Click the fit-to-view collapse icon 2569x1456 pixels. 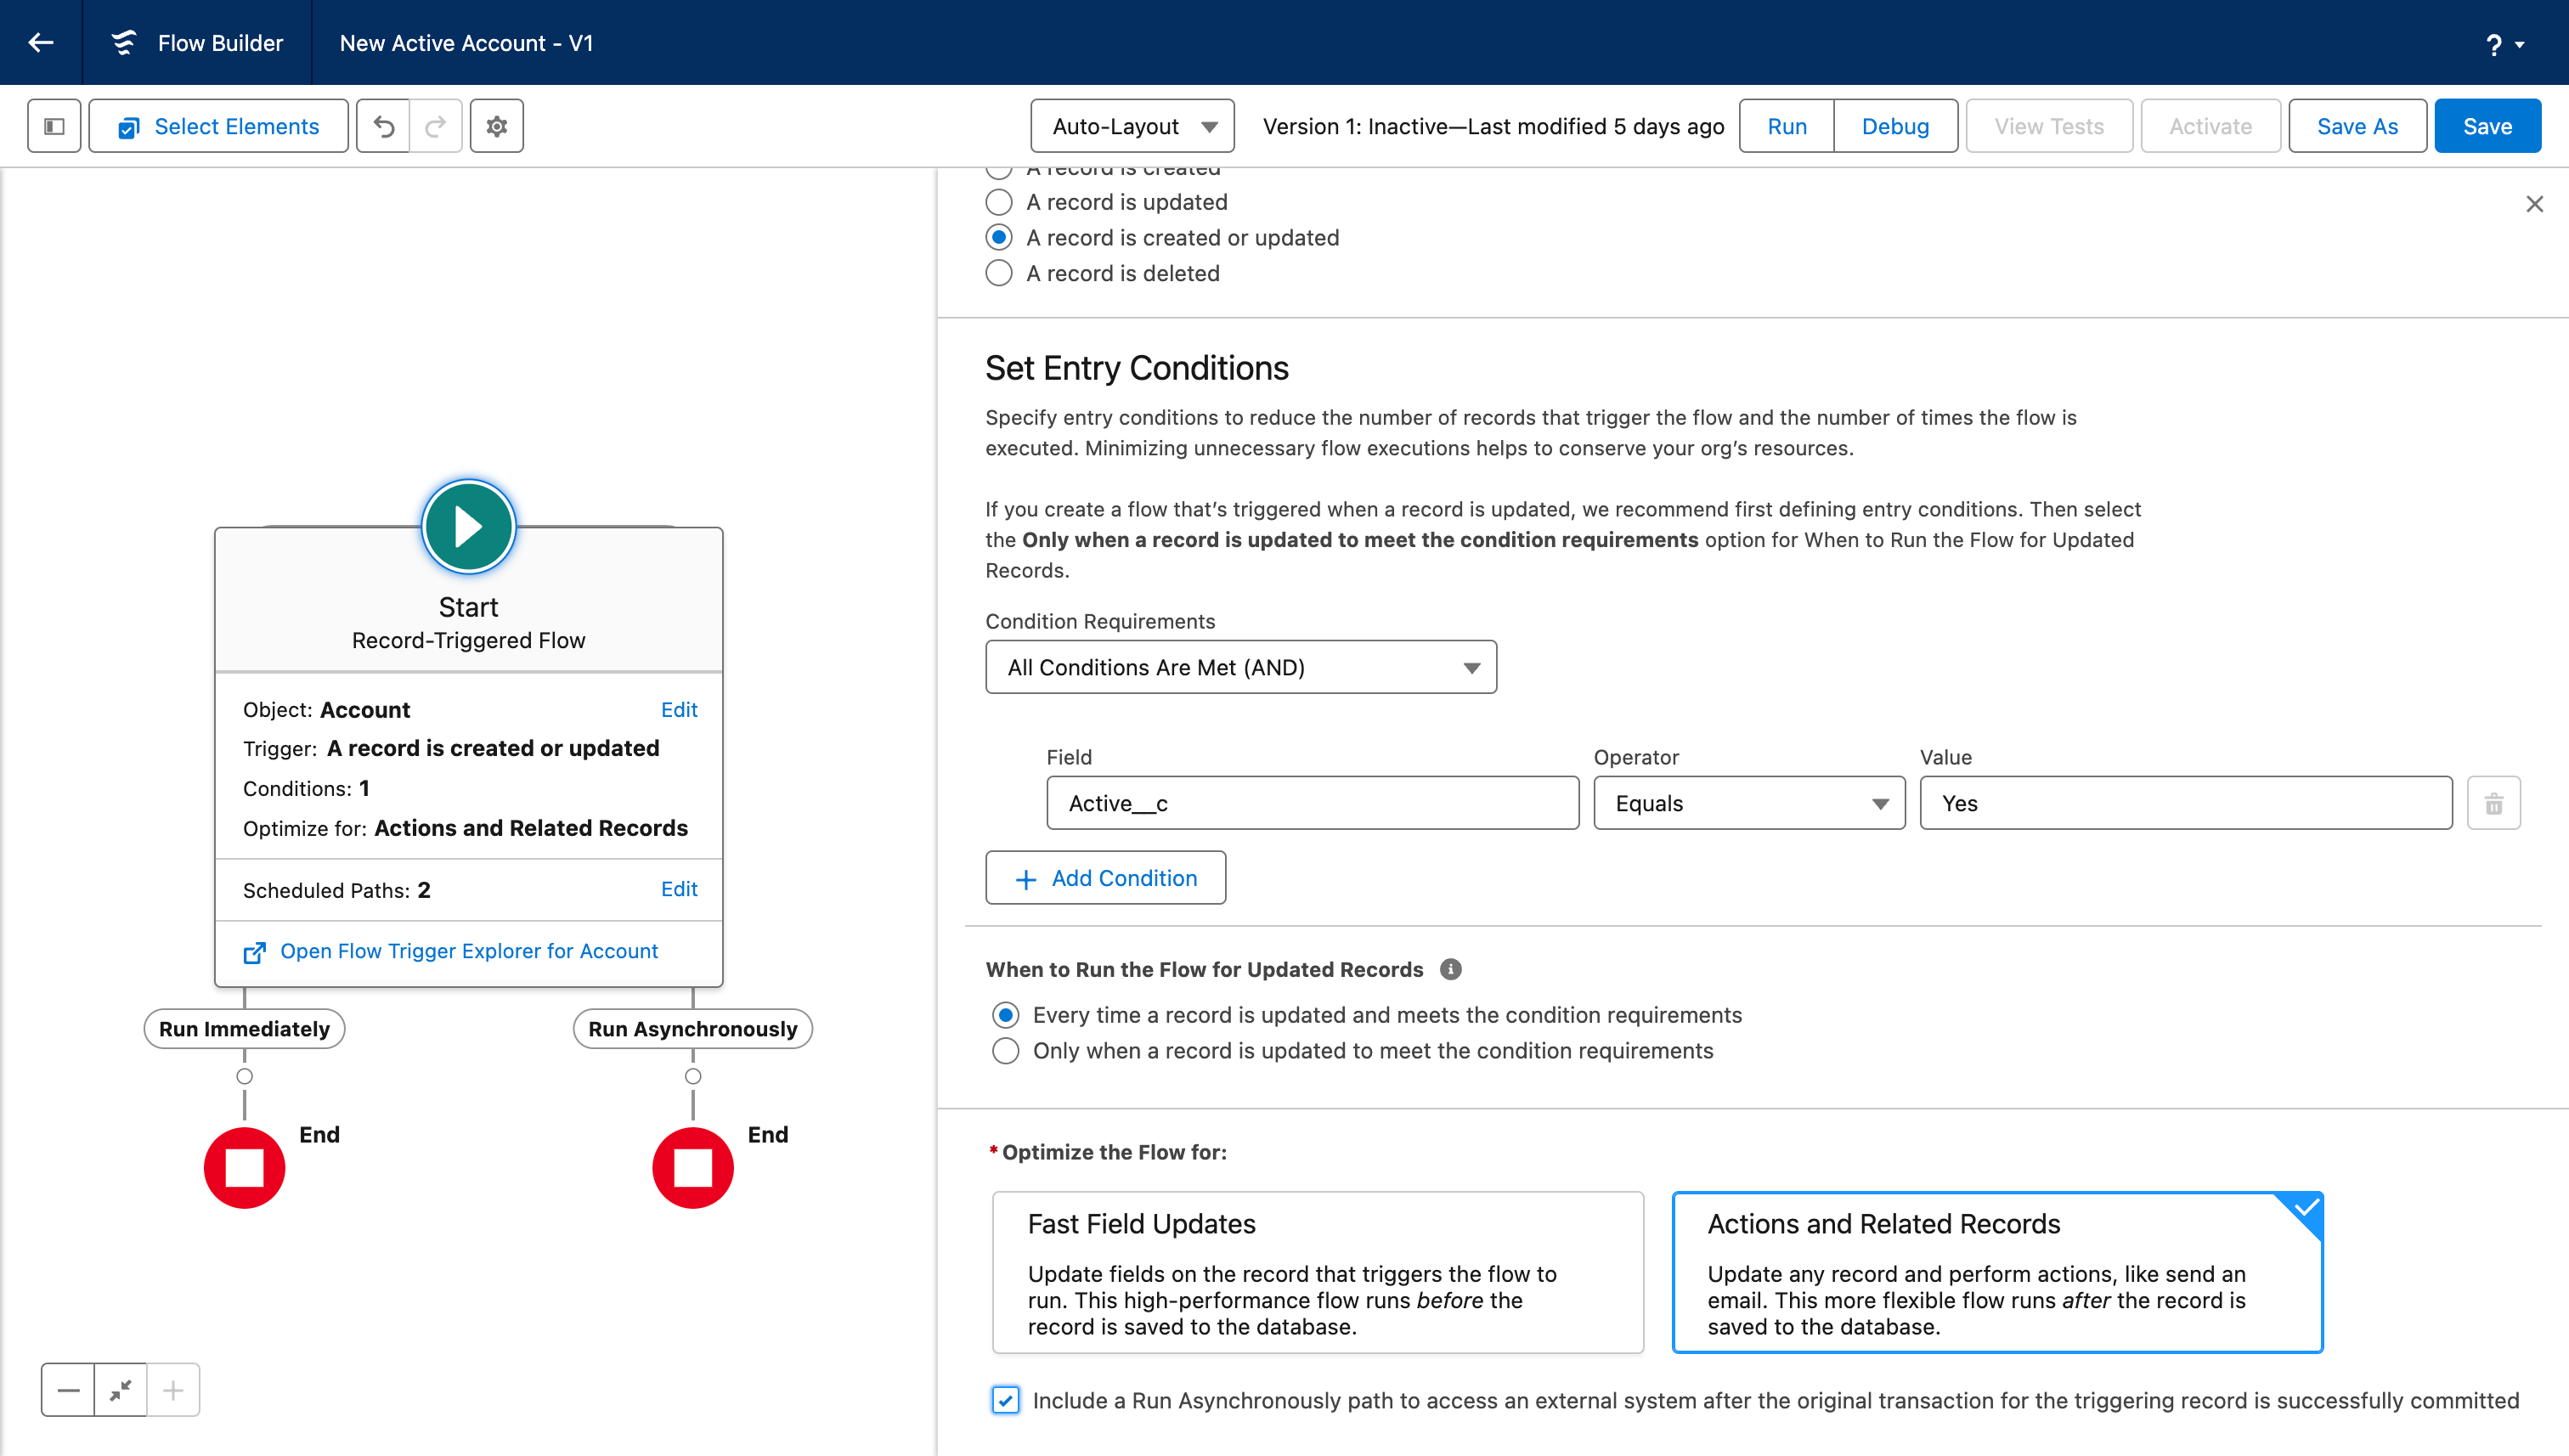[x=121, y=1390]
